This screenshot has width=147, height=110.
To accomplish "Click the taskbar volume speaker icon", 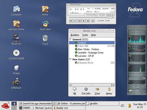I will [122, 106].
